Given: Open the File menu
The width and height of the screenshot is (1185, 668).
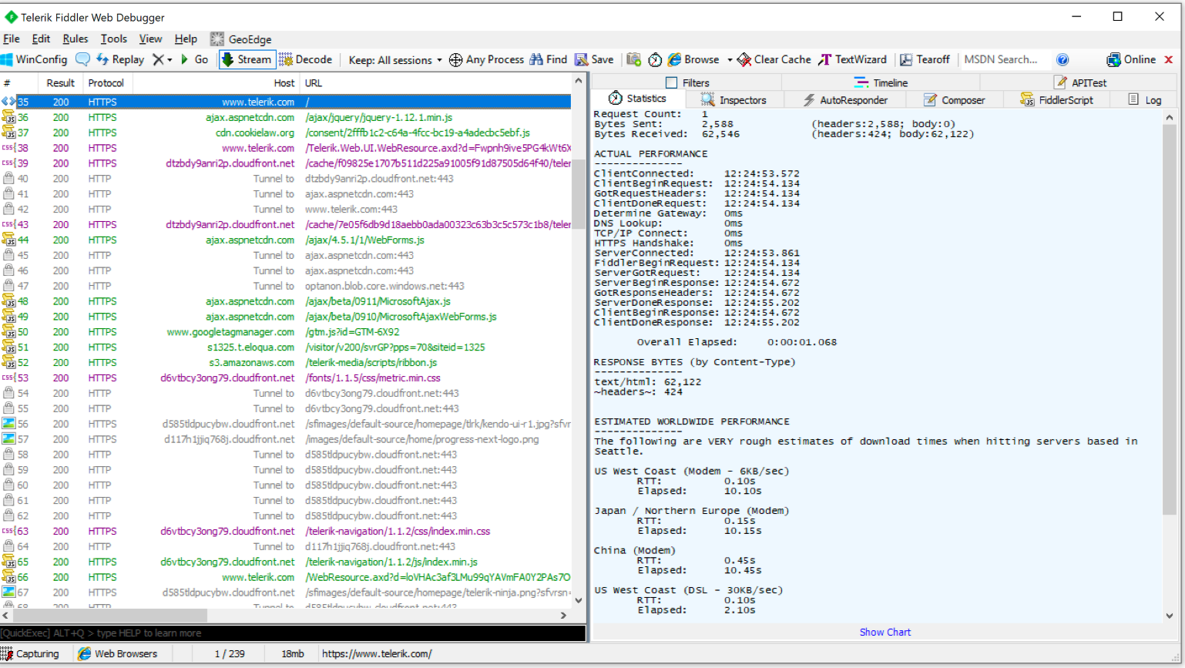Looking at the screenshot, I should [x=12, y=39].
